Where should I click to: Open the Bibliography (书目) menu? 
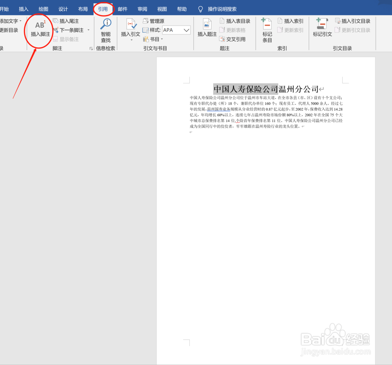(x=153, y=39)
